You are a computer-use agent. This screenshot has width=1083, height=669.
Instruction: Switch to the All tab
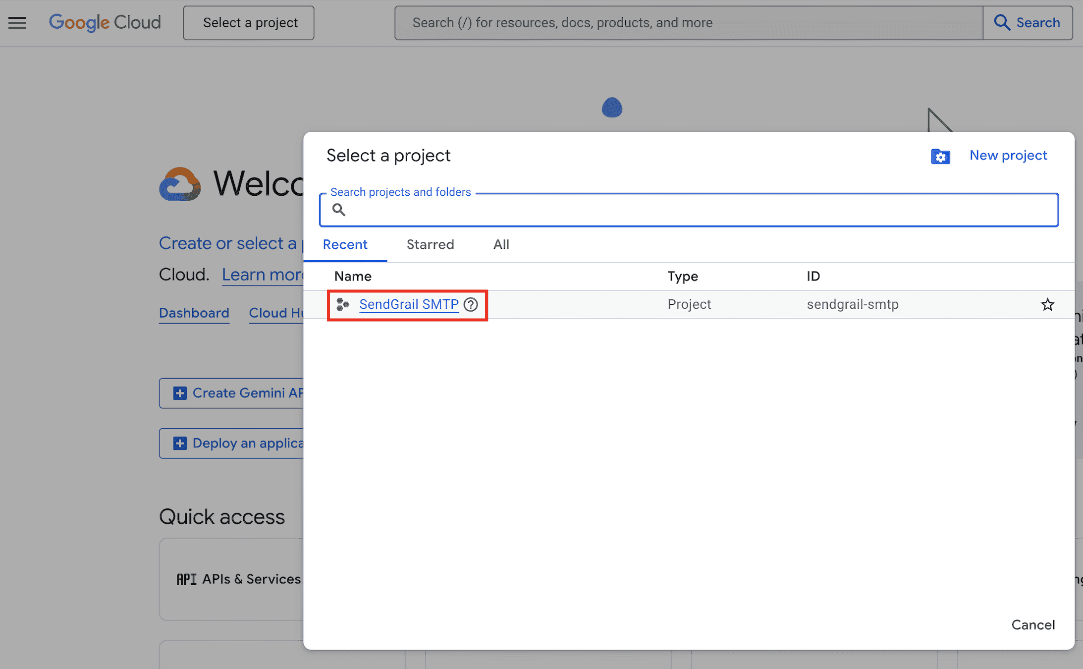501,245
